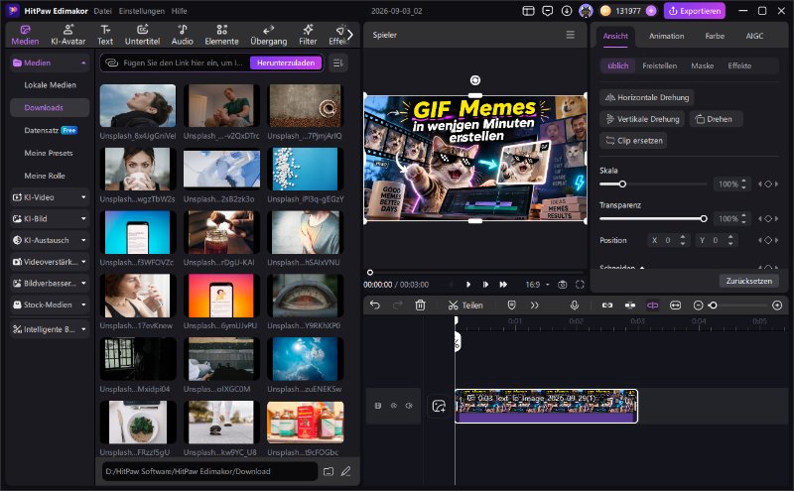Click the Teilen split button

tap(465, 305)
